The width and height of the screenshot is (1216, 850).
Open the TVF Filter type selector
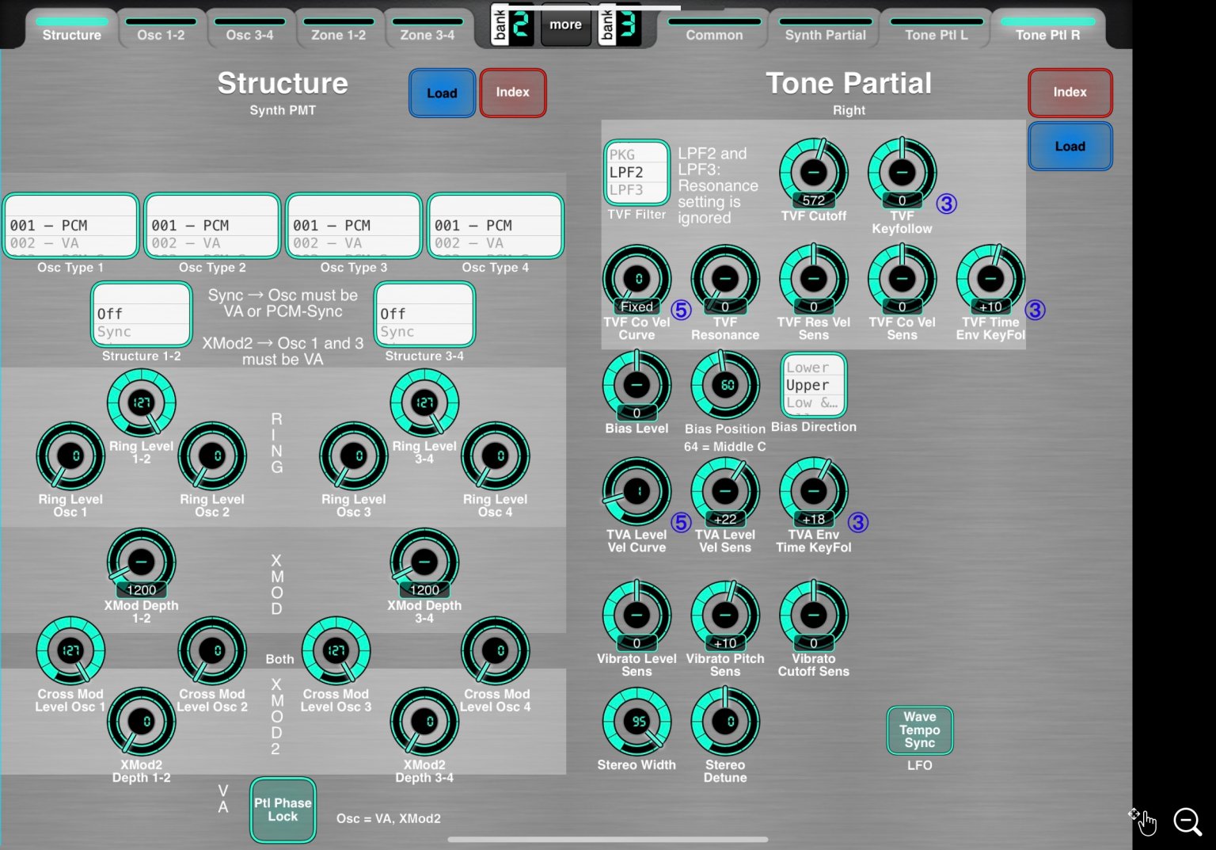(x=636, y=172)
